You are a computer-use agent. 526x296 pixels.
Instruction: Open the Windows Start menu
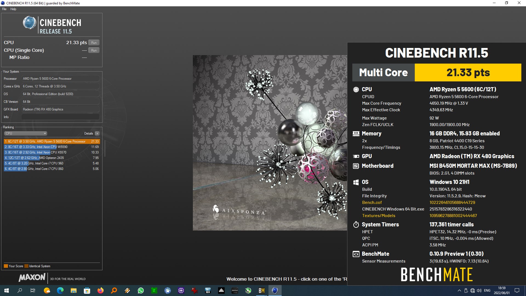coord(7,291)
